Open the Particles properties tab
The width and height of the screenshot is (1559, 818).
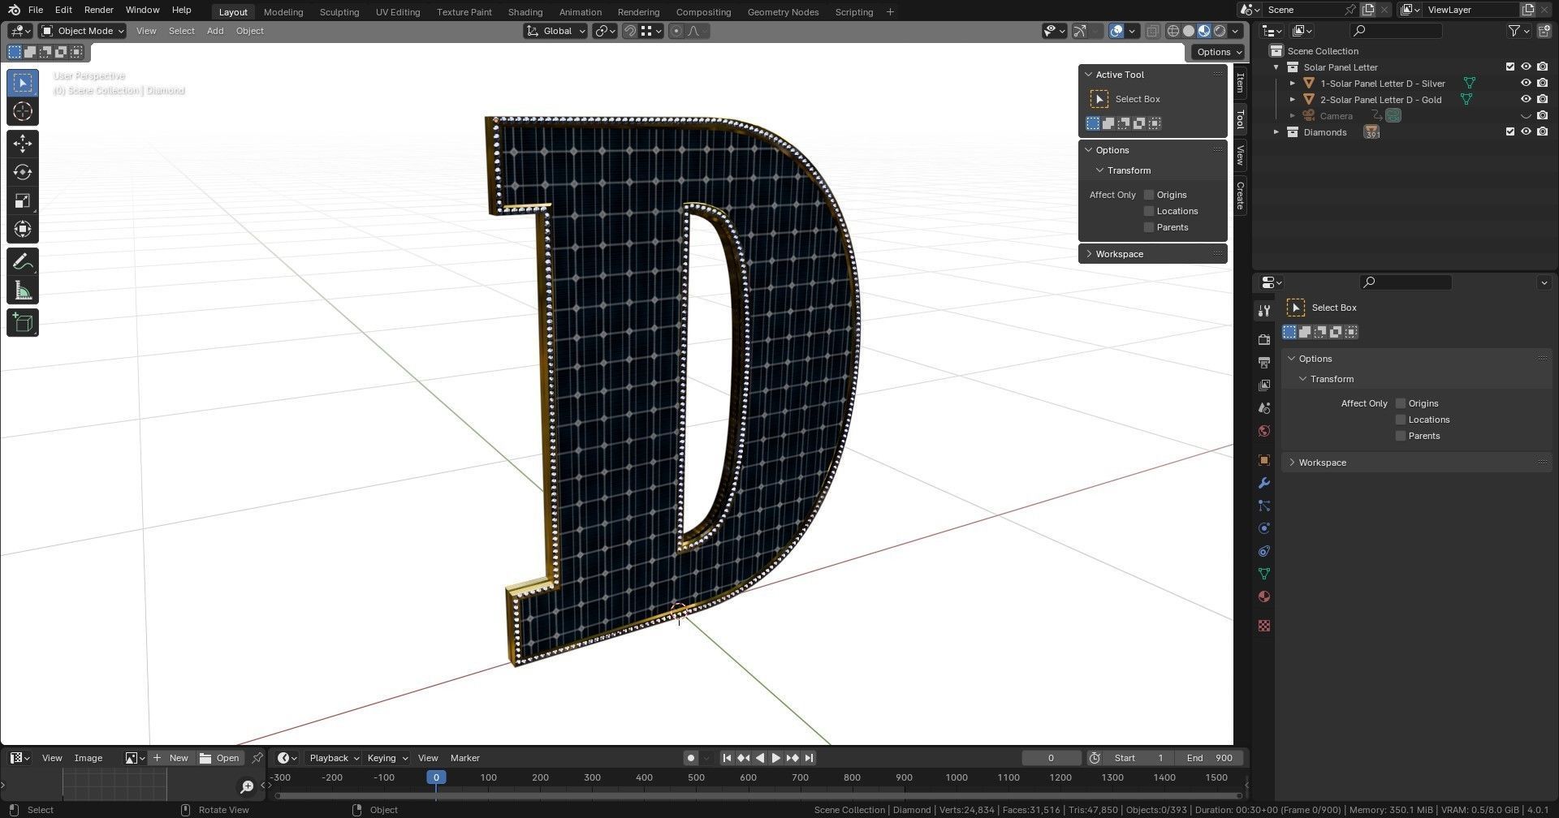point(1263,506)
